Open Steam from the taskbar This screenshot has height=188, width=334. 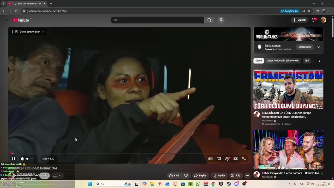(229, 184)
